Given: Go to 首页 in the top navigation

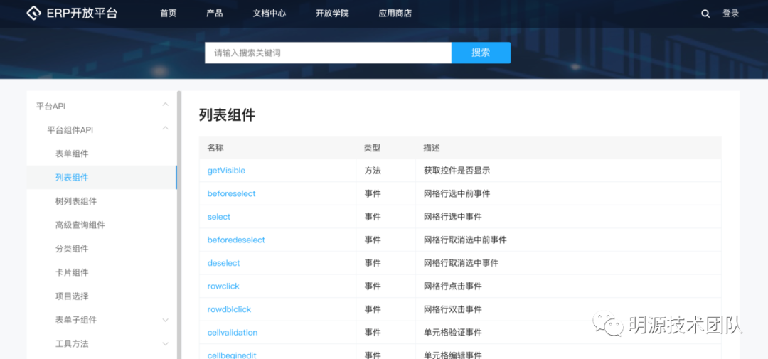Looking at the screenshot, I should pos(168,14).
